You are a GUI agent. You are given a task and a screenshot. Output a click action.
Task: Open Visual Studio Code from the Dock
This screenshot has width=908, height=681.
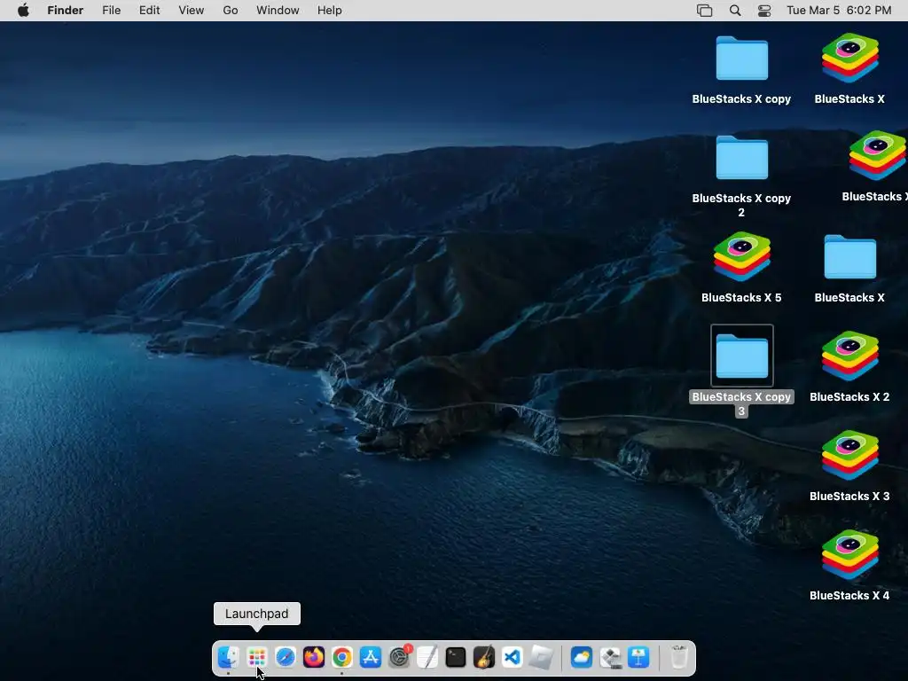point(513,657)
